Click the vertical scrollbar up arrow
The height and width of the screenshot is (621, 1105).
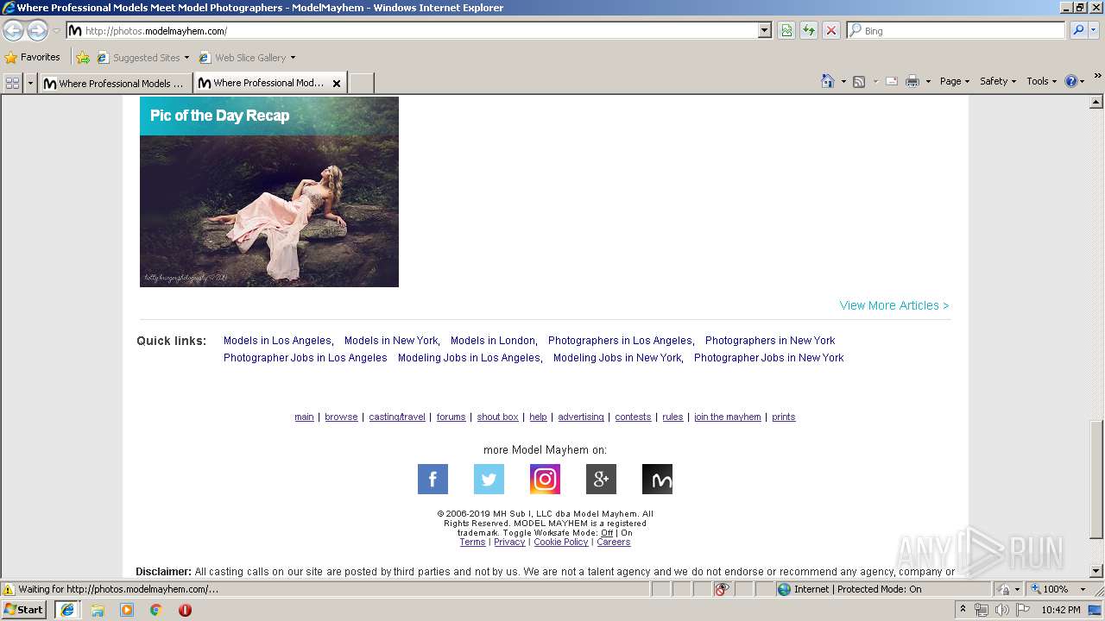(1096, 102)
